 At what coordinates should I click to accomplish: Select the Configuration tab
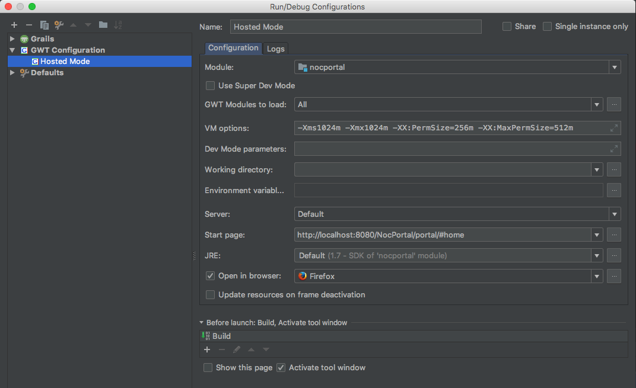point(233,48)
